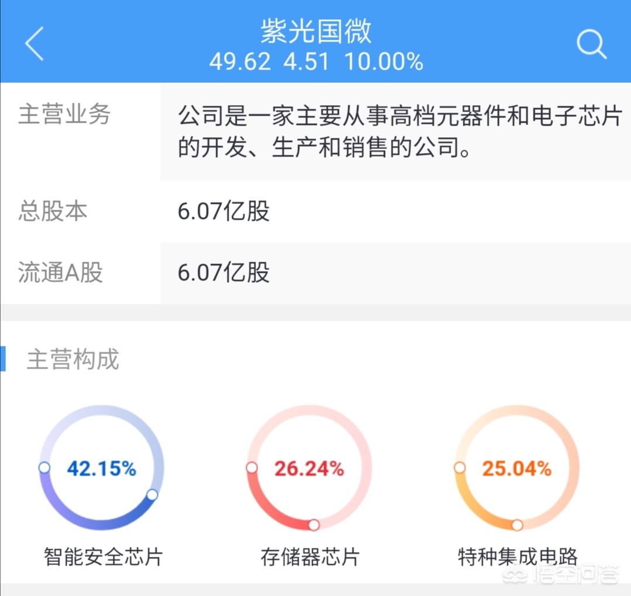The width and height of the screenshot is (631, 596).
Task: Click the left handle on blue ring
Action: coord(44,467)
